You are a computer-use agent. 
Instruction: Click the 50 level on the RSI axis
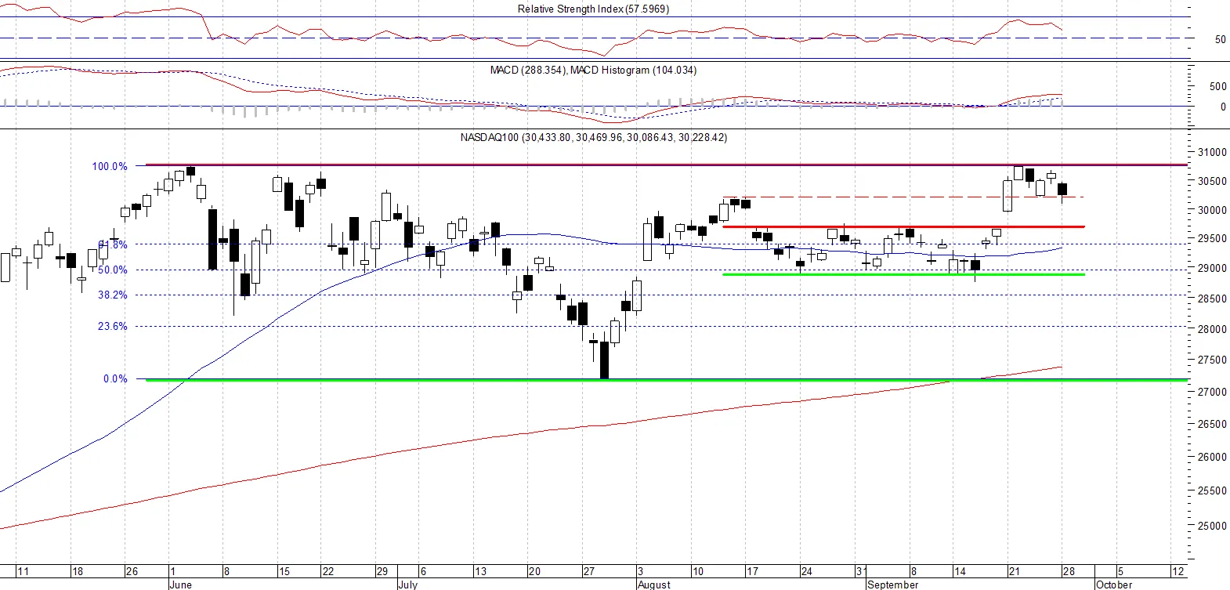point(1220,39)
